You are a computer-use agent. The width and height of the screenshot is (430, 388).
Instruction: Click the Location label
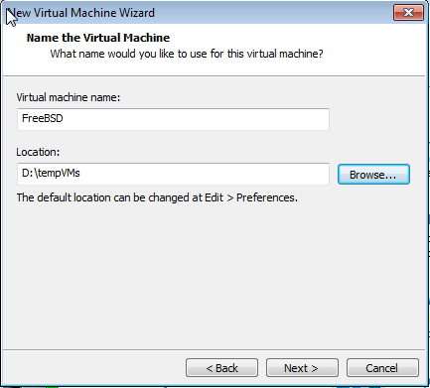(x=38, y=152)
